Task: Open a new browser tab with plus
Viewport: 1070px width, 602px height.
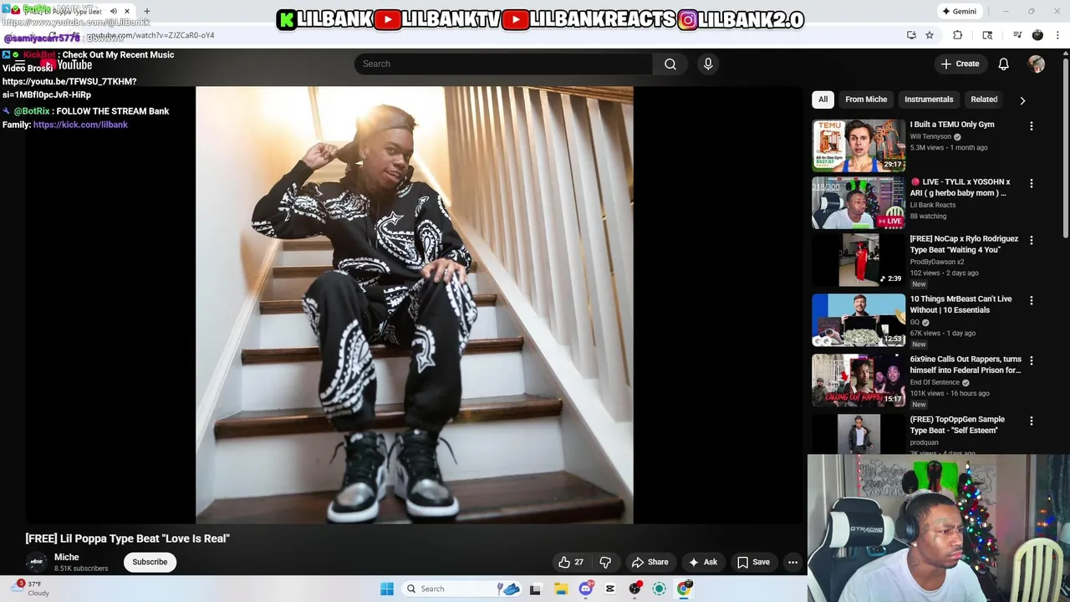Action: (146, 11)
